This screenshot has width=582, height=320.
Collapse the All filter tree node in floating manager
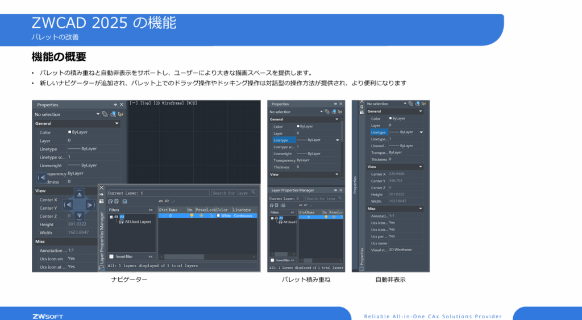pos(111,217)
